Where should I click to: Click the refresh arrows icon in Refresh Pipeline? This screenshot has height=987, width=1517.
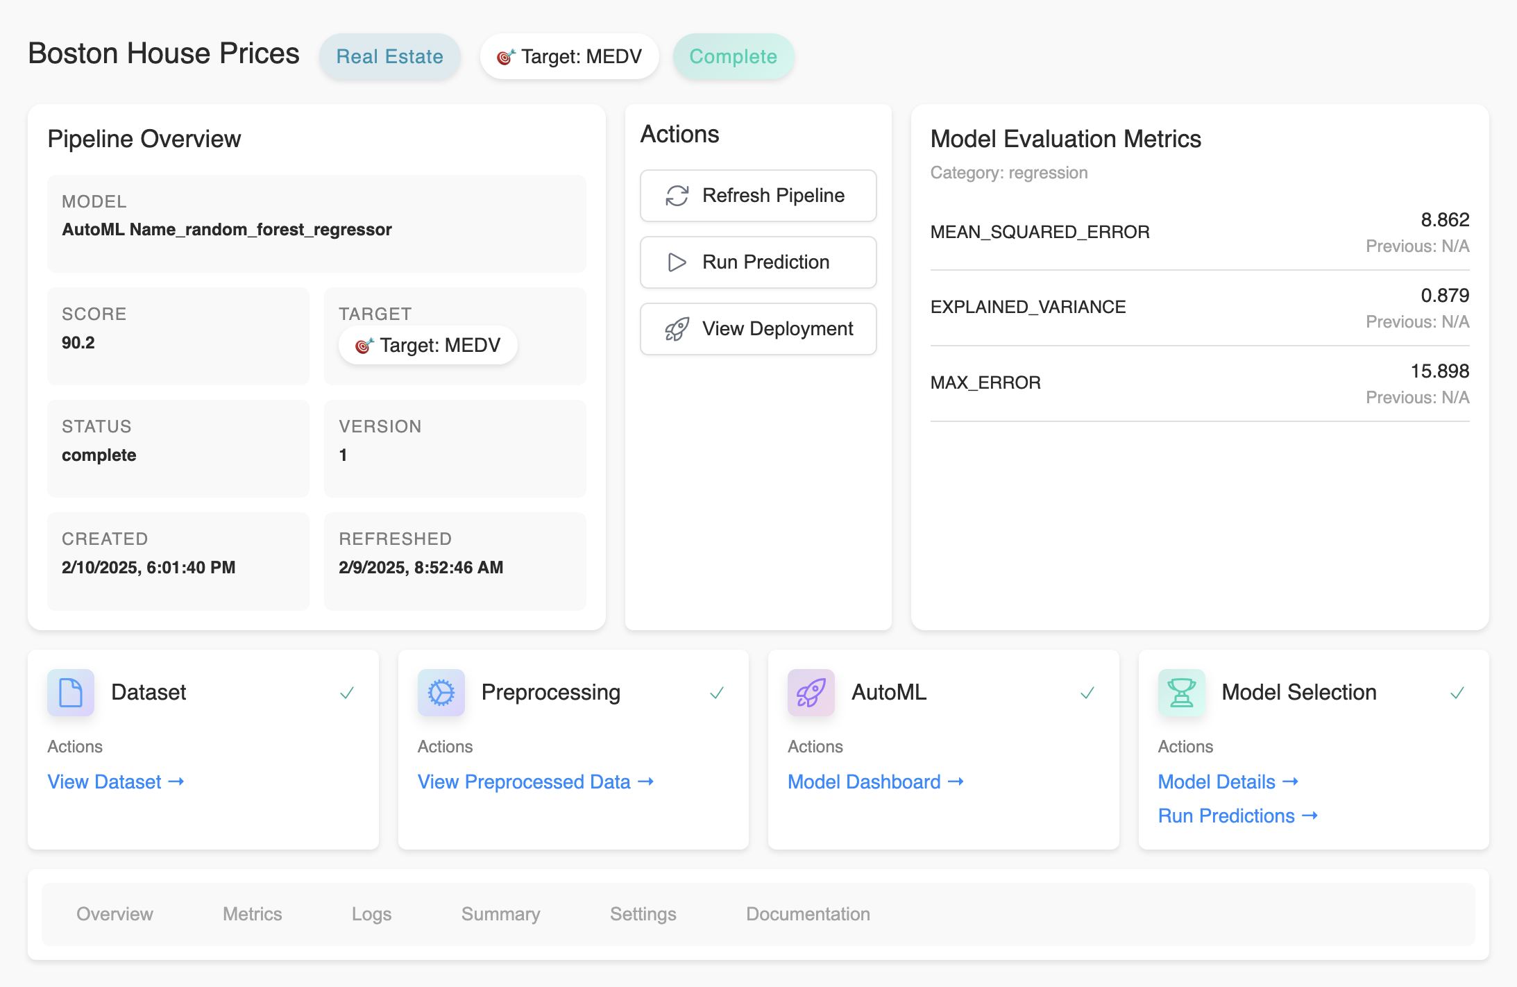(x=677, y=196)
